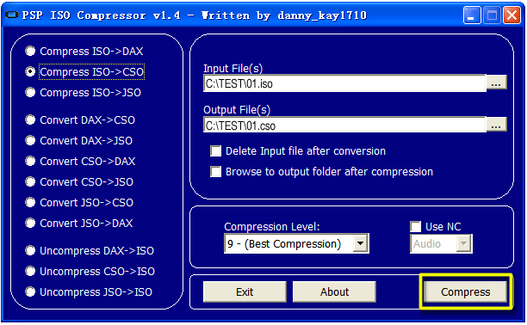This screenshot has width=527, height=325.
Task: Tick the Use NC checkbox
Action: pos(415,227)
